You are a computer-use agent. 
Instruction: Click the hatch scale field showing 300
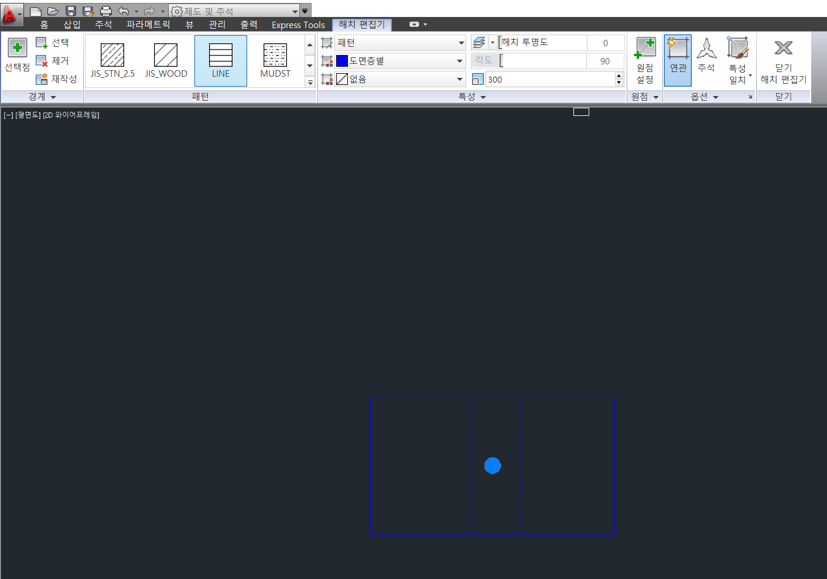[549, 80]
